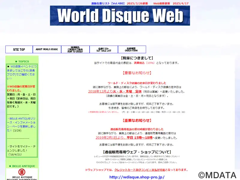This screenshot has height=180, width=240.
Task: Click the ワールド・ディスク店舗の定休日が変わりました text
Action: pyautogui.click(x=137, y=83)
